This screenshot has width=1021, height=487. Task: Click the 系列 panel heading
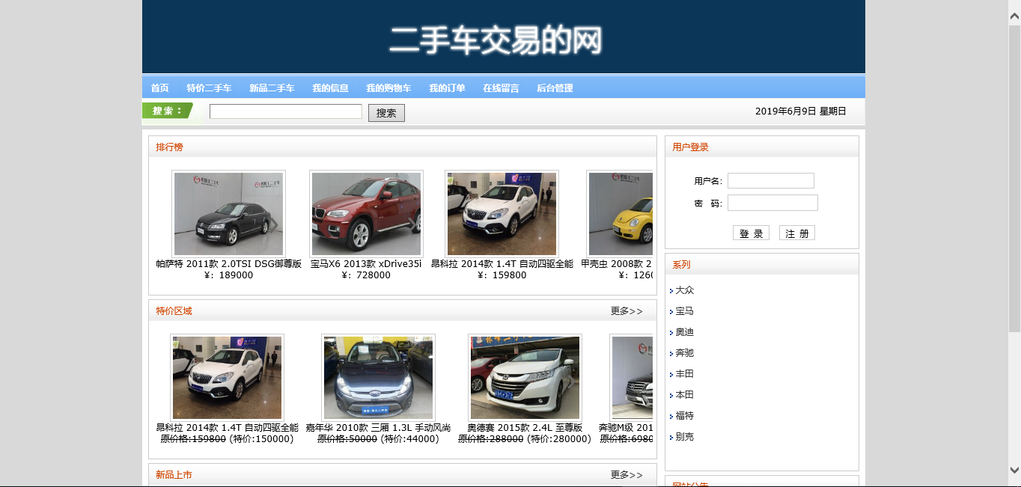coord(681,265)
